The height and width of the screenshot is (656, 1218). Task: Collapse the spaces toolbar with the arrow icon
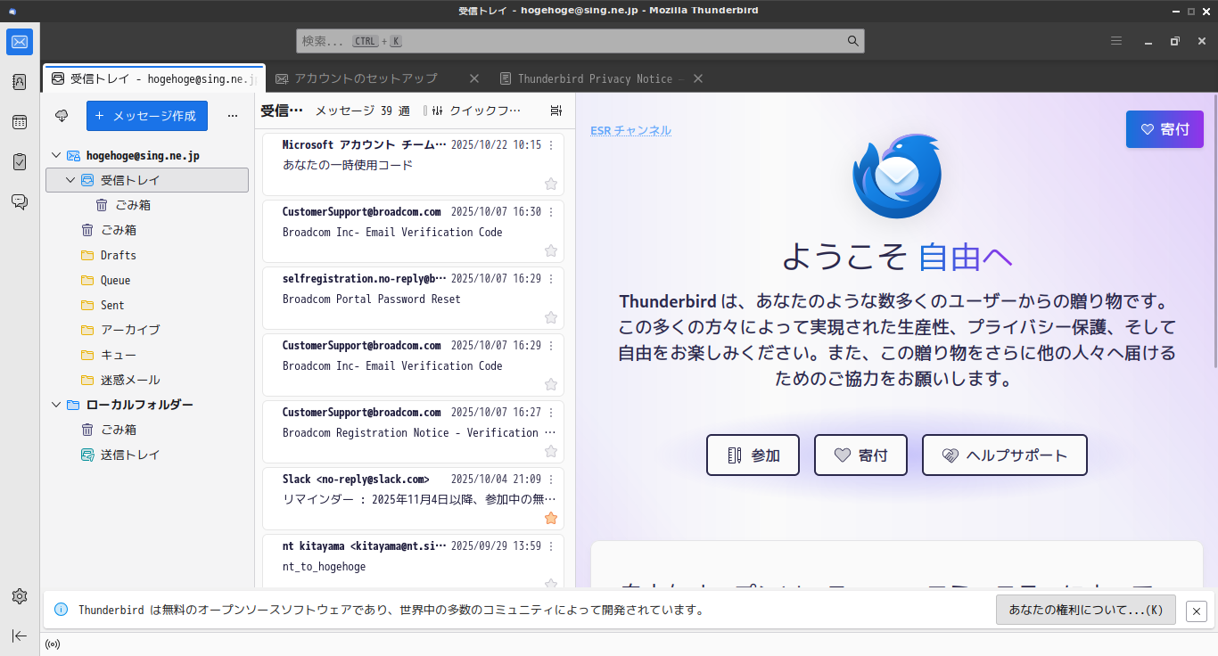(20, 635)
